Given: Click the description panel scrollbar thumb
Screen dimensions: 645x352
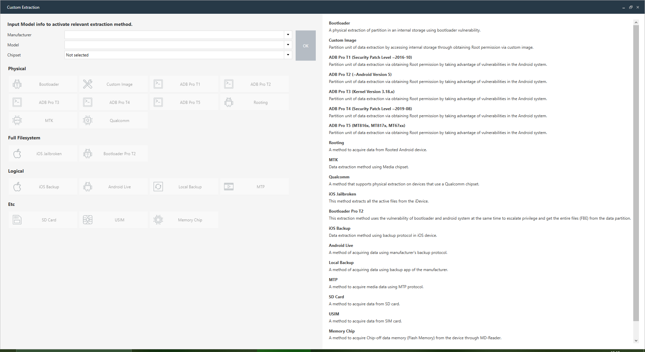Looking at the screenshot, I should coord(636,173).
